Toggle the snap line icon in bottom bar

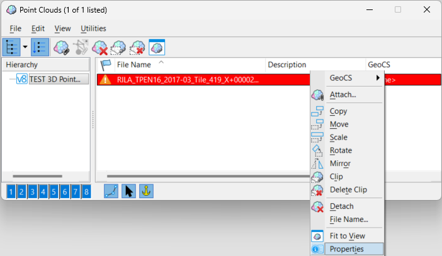pos(111,191)
